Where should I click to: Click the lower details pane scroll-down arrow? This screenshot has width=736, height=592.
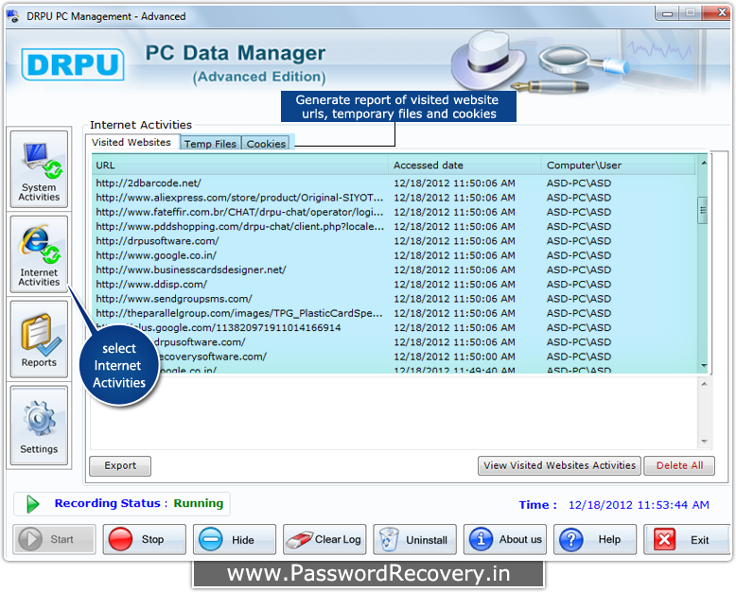704,441
